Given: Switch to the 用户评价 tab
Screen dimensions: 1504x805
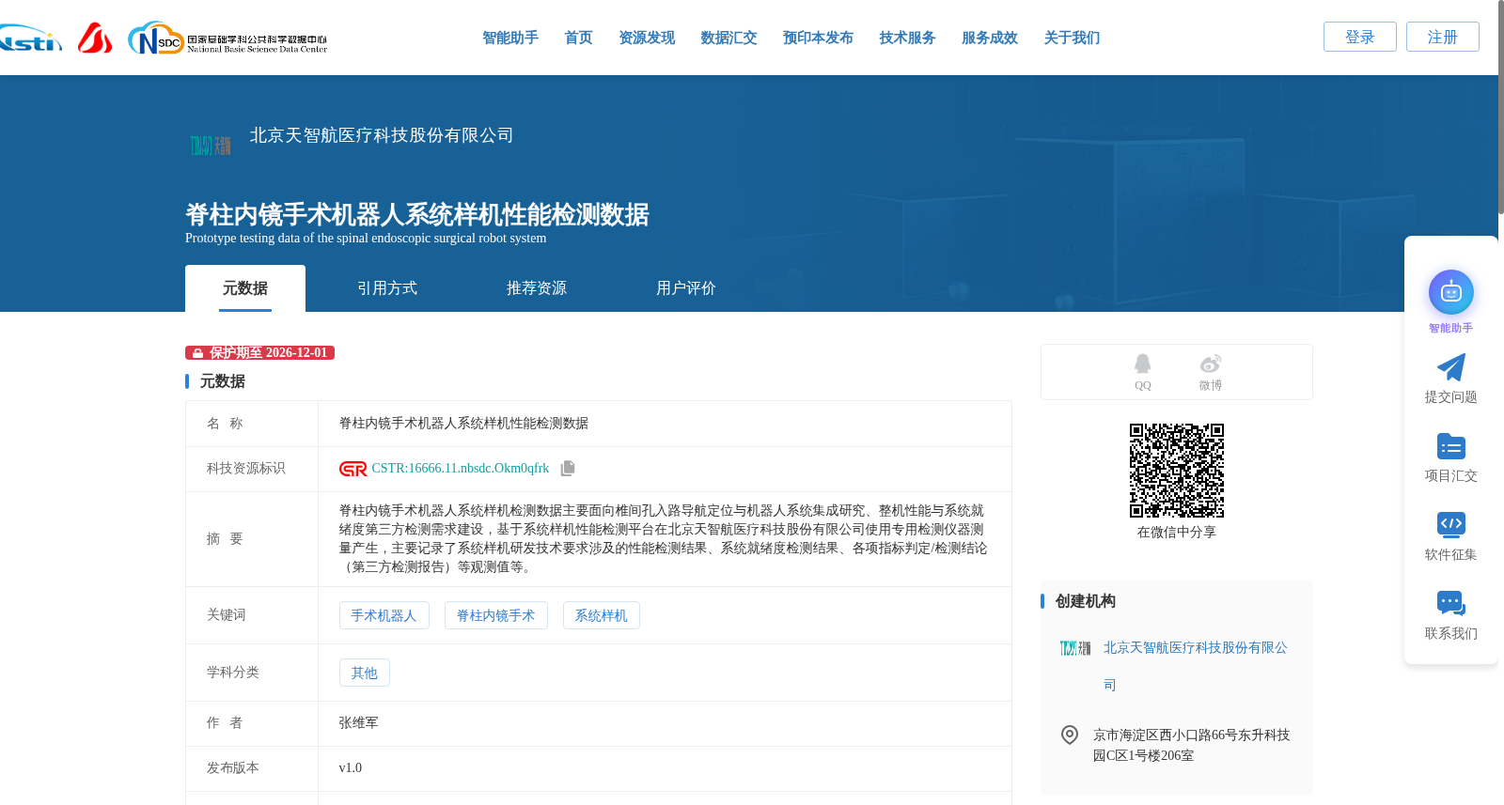Looking at the screenshot, I should [x=686, y=288].
